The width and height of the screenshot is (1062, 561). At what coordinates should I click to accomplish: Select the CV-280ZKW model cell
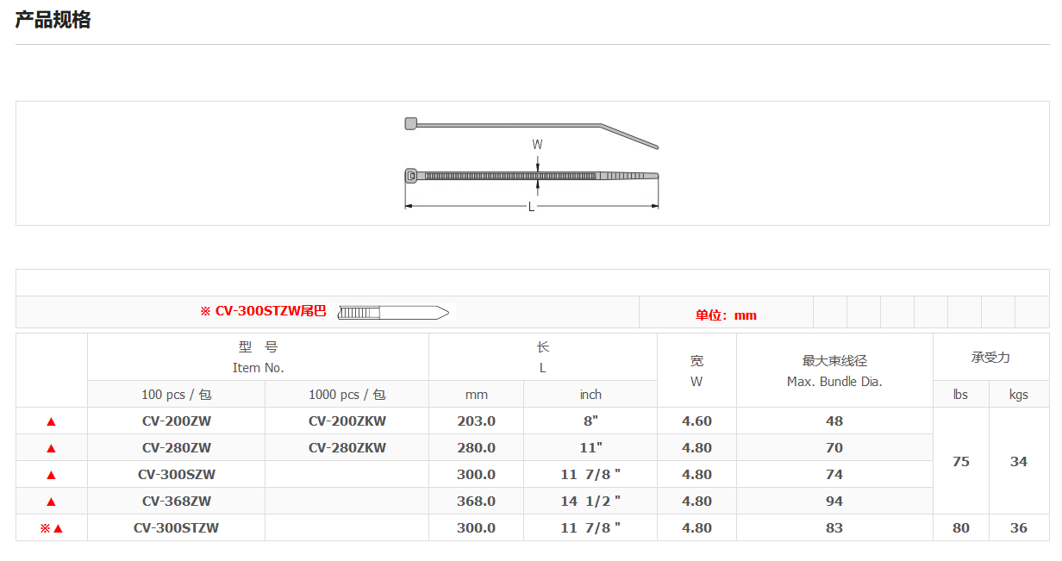click(x=347, y=448)
